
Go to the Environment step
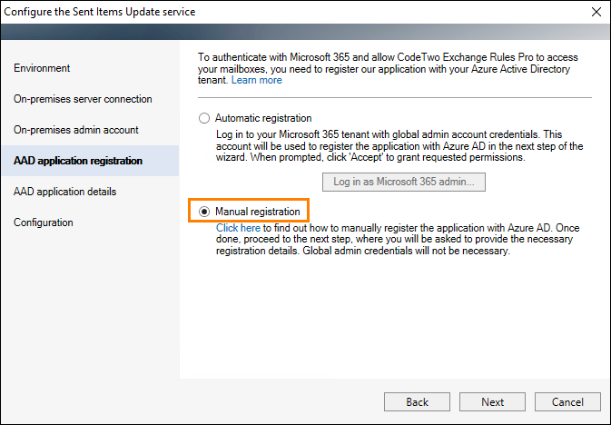tap(42, 68)
